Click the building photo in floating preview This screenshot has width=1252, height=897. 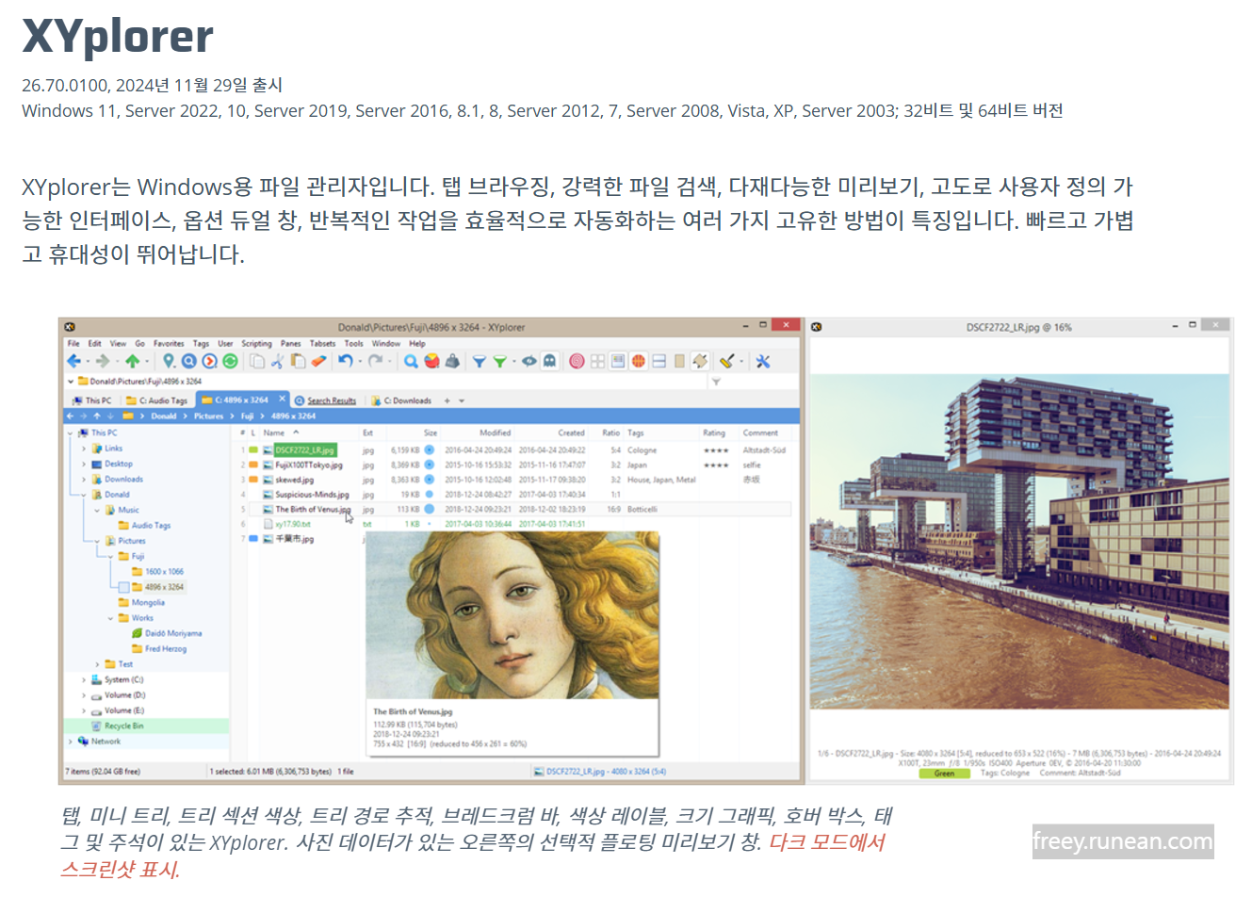1019,542
